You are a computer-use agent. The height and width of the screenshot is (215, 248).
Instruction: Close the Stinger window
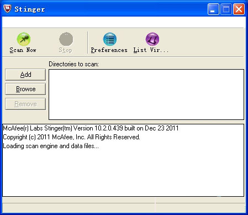click(239, 9)
